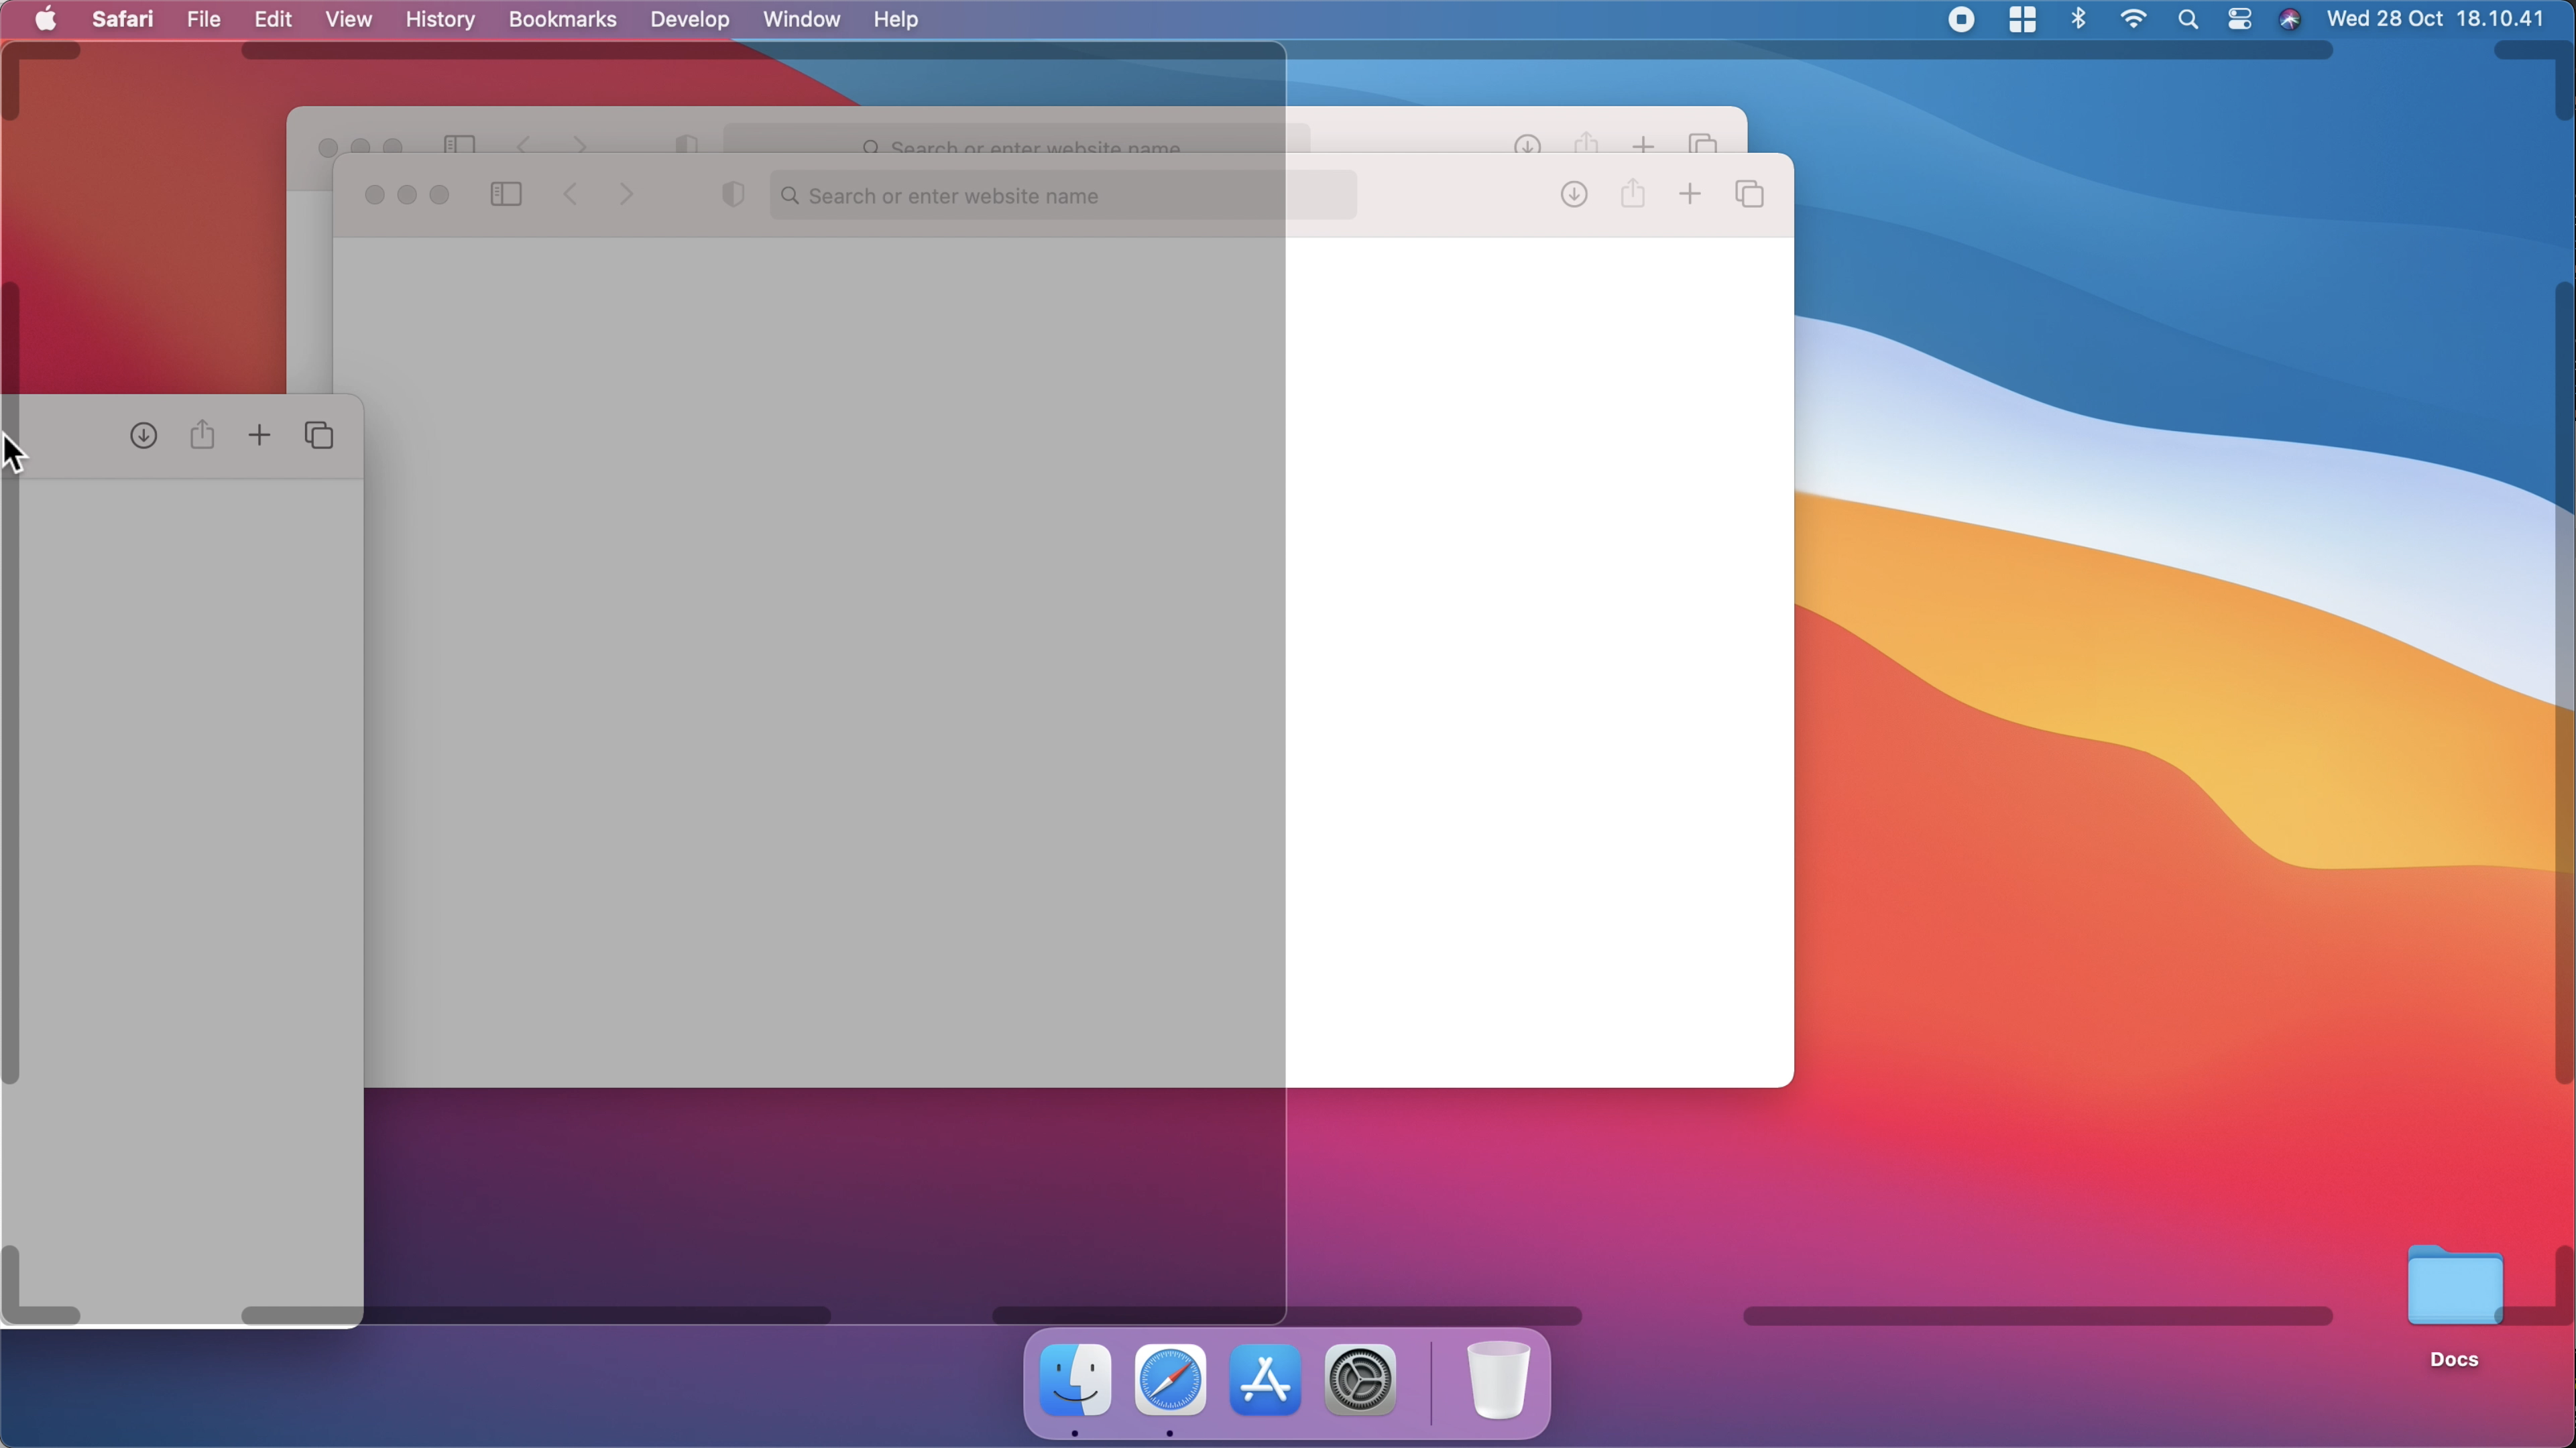2576x1448 pixels.
Task: Launch App Store from the Dock
Action: 1265,1381
